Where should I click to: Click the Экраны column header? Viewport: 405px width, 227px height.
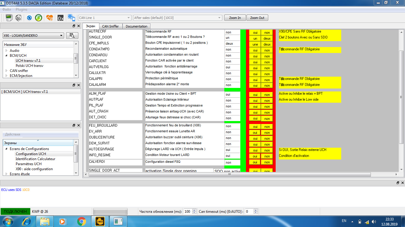[38, 143]
